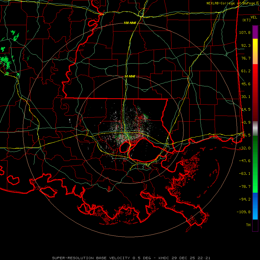Click the dark red velocity blob near the coast
260x260 pixels.
(x=109, y=189)
